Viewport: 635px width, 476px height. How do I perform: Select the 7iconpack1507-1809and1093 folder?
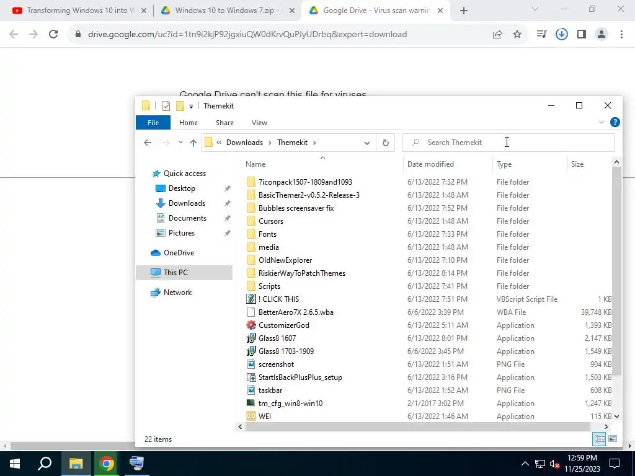pos(305,182)
